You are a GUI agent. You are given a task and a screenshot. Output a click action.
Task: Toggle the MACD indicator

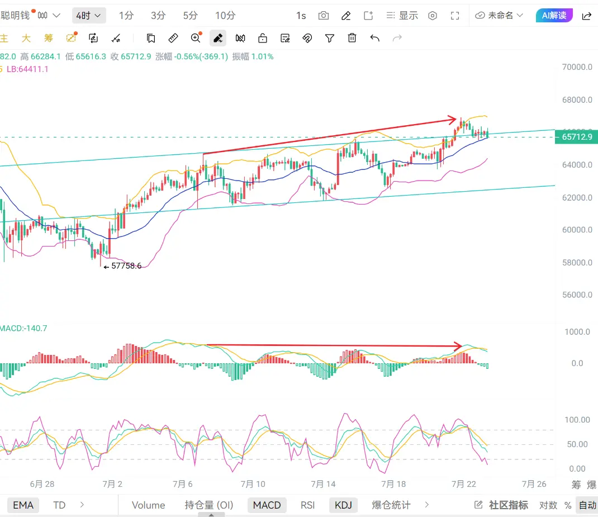click(x=267, y=505)
